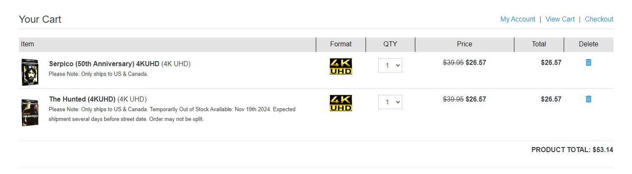Open The Hunted cover art thumbnail
Viewport: 632px width, 174px height.
click(x=30, y=112)
